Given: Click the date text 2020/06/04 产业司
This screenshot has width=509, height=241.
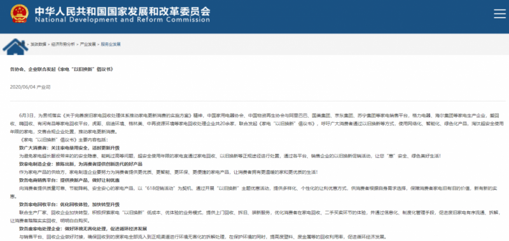Looking at the screenshot, I should pos(30,87).
